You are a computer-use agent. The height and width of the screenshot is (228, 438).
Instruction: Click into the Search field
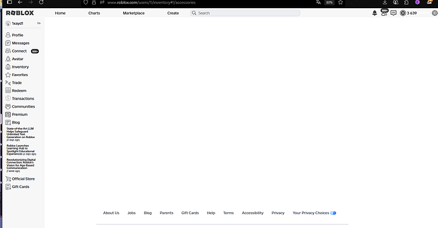coord(245,13)
